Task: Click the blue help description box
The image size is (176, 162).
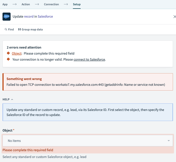Action: [x=87, y=112]
